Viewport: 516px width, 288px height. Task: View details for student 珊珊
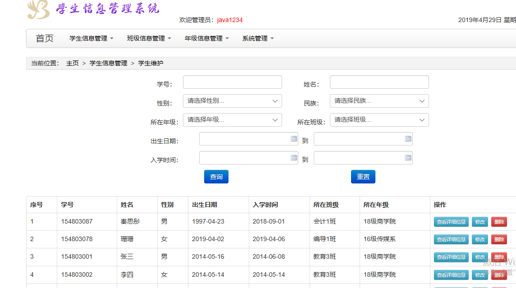[451, 239]
